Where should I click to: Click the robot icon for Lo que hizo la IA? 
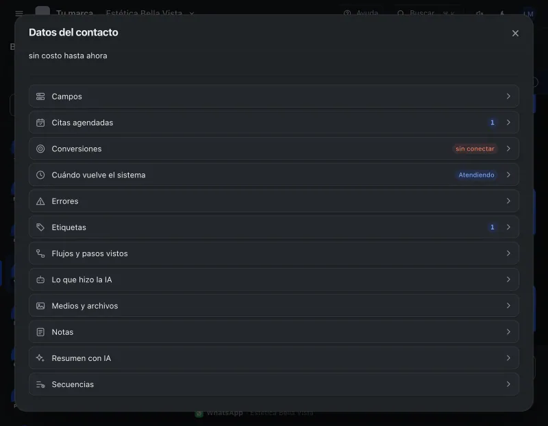click(x=40, y=279)
